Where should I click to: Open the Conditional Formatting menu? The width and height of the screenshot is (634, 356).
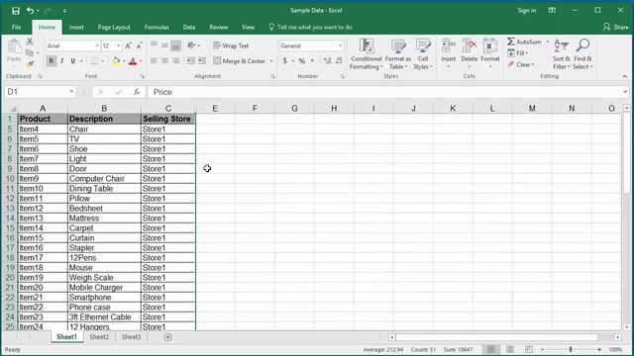367,54
